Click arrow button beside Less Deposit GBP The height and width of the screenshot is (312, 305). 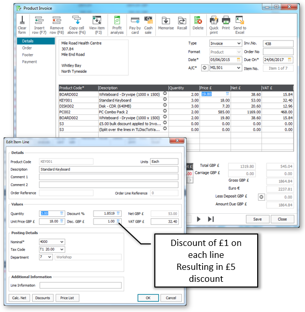[x=261, y=197]
